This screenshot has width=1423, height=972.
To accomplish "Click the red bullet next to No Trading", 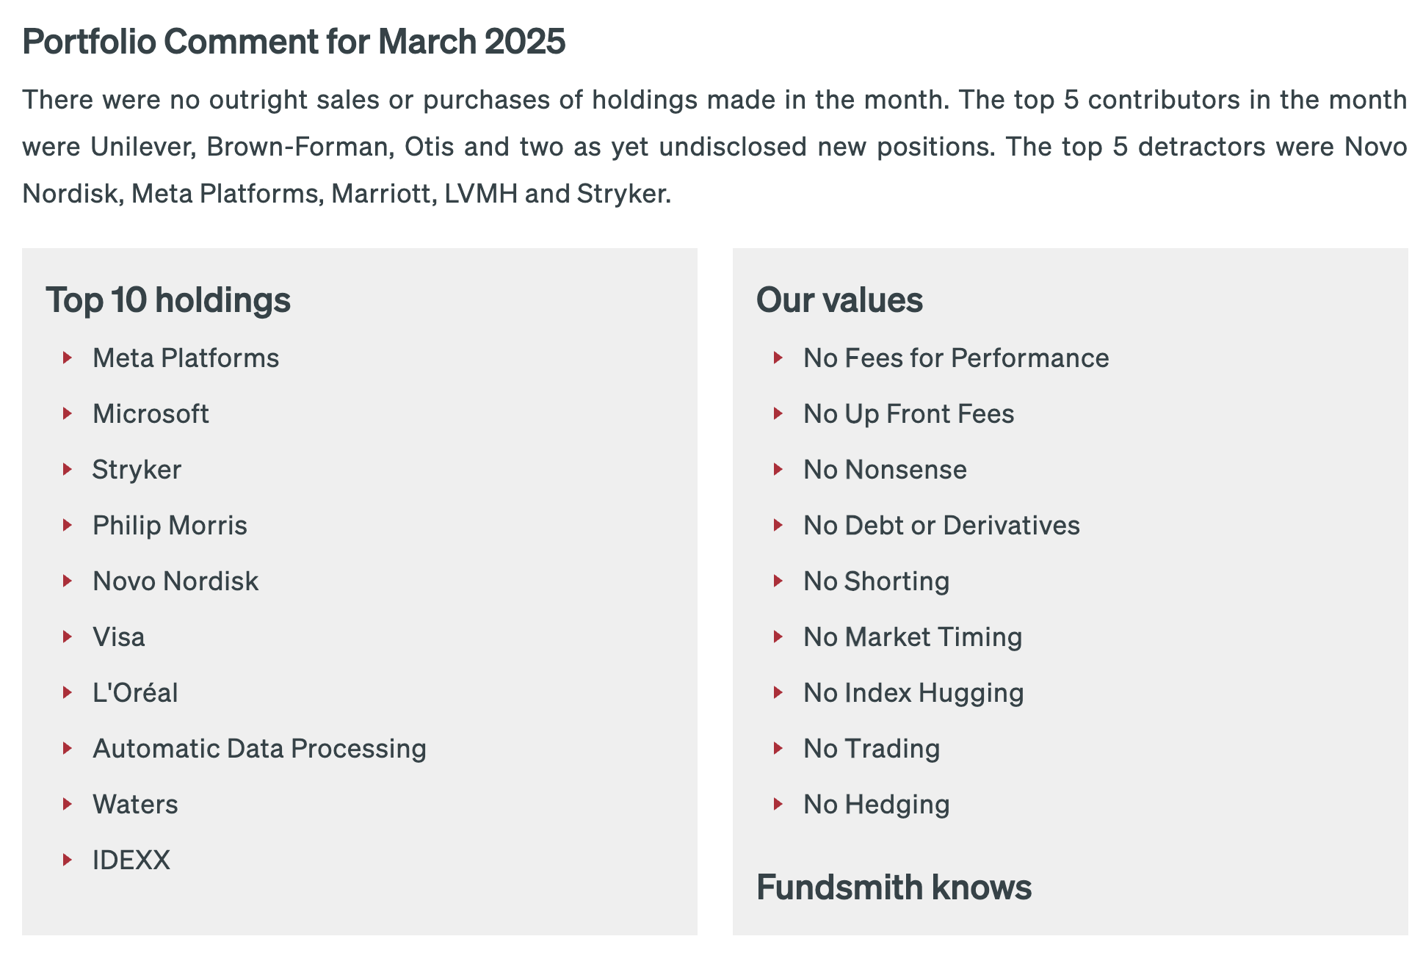I will click(x=778, y=749).
